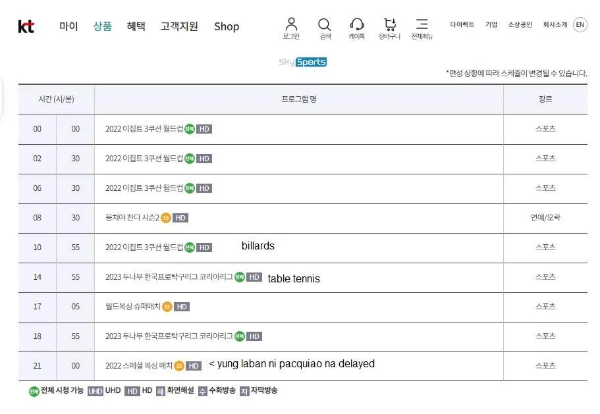Click the sky Sports channel logo
This screenshot has height=414, width=600.
[x=303, y=62]
